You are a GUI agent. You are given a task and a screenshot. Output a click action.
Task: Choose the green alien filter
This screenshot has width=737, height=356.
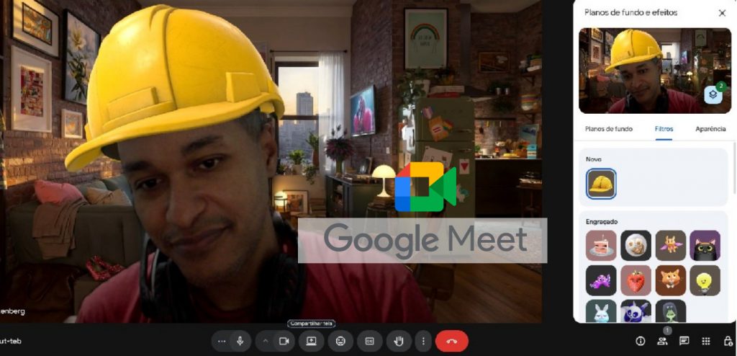(x=671, y=311)
